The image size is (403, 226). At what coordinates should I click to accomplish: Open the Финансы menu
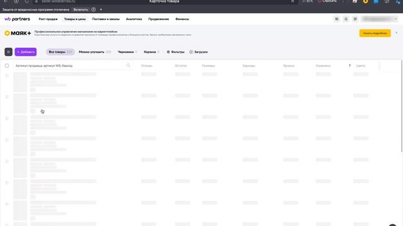coord(182,19)
